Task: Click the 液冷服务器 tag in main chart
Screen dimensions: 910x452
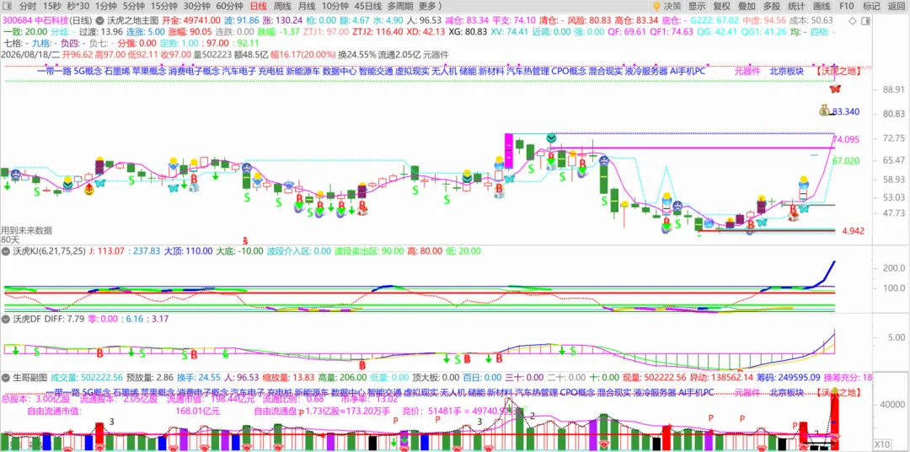Action: coord(646,72)
